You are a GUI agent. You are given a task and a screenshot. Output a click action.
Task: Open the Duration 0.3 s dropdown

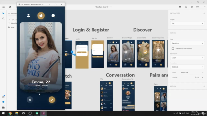tap(199, 77)
